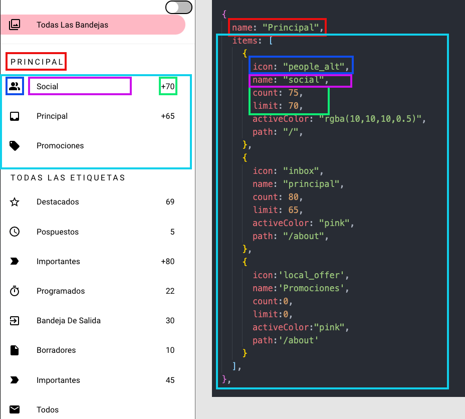Click the Programados timer icon
Viewport: 465px width, 419px height.
pyautogui.click(x=15, y=291)
